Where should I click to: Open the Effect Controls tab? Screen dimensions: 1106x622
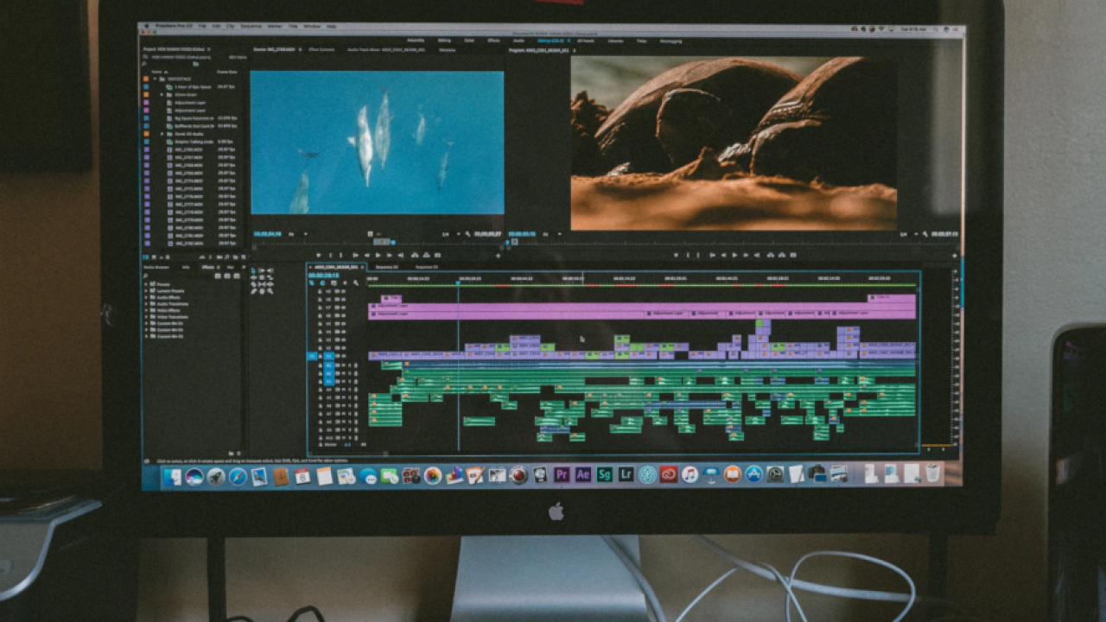pos(321,49)
